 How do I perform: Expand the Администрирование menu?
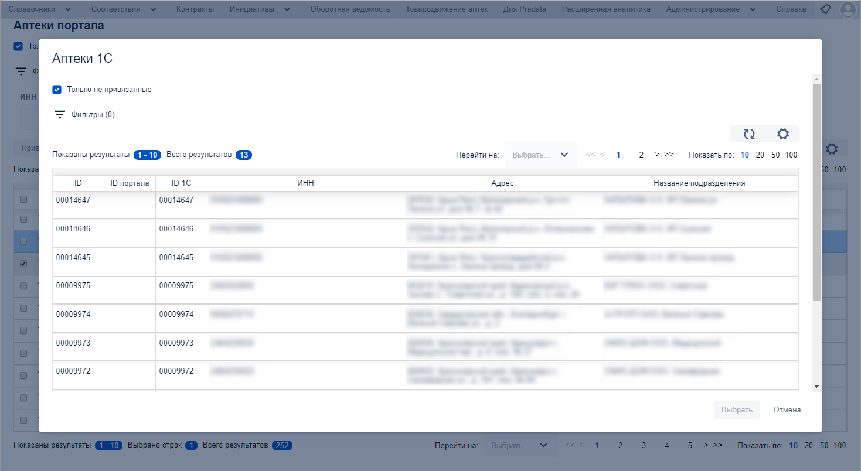click(710, 9)
